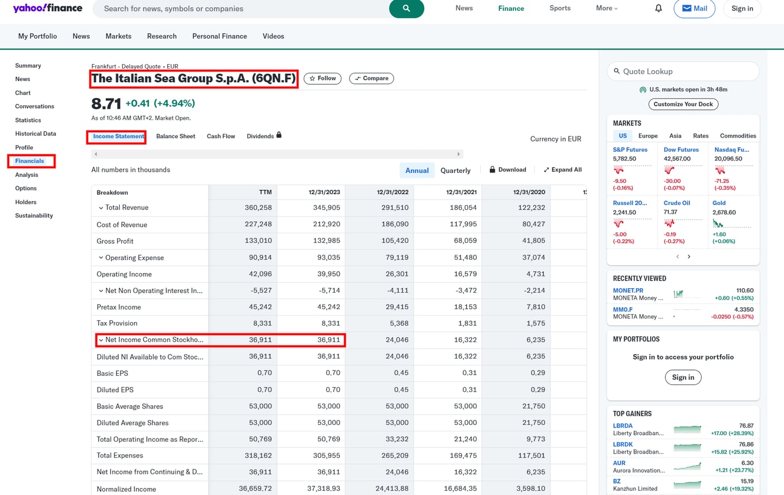Collapse the Operating Expense row
This screenshot has width=784, height=495.
click(102, 257)
